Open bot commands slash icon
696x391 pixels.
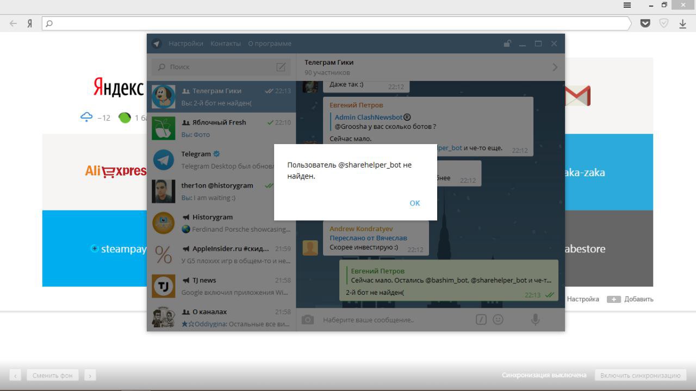coord(481,320)
